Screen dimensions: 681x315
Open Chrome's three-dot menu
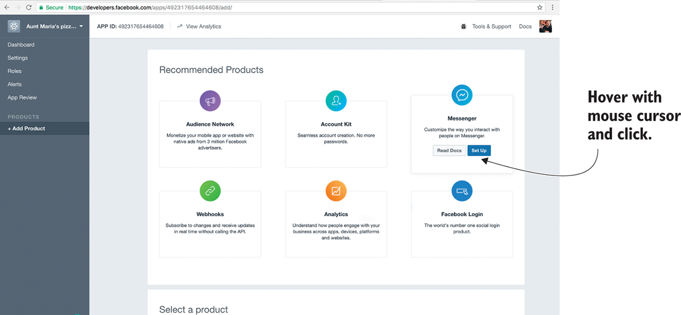tap(552, 7)
